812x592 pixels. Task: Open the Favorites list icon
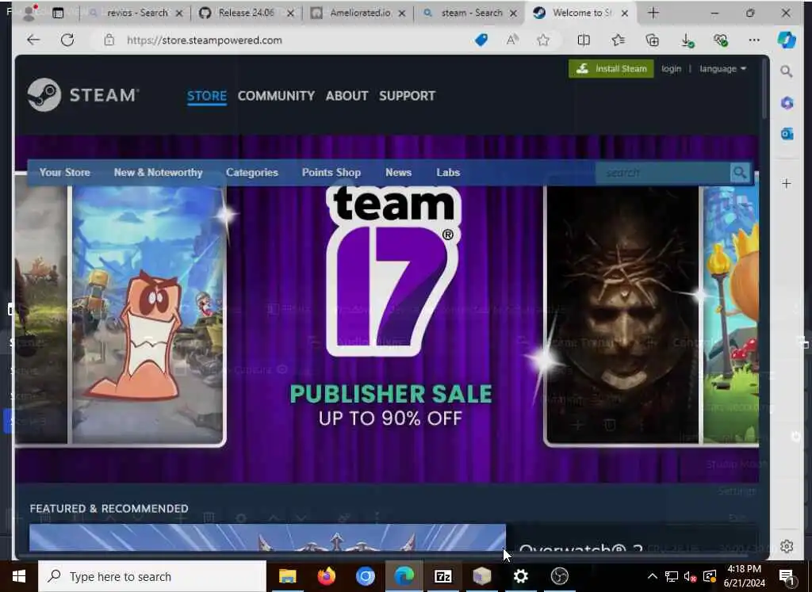click(x=618, y=40)
